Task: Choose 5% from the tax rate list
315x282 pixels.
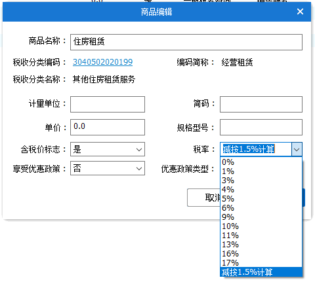Action: pos(261,199)
